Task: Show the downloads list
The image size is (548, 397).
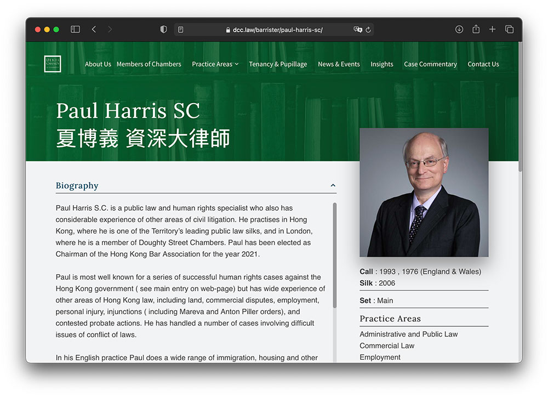Action: [459, 30]
